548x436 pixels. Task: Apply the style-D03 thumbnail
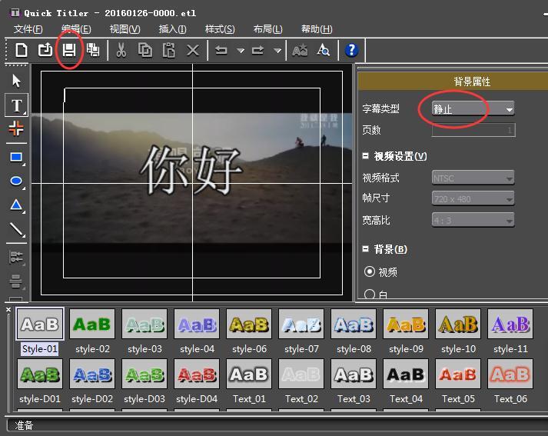144,374
